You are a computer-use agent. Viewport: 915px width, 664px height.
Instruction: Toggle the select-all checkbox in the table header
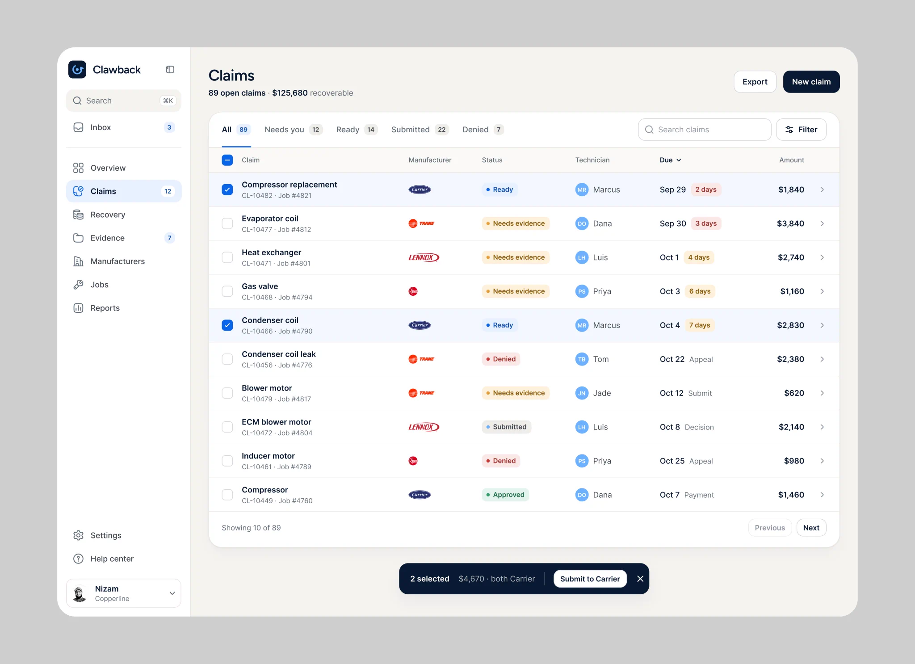click(x=227, y=160)
